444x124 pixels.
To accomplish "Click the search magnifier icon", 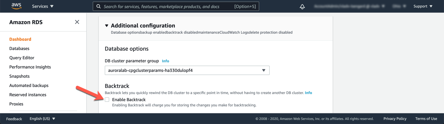I will pyautogui.click(x=99, y=6).
